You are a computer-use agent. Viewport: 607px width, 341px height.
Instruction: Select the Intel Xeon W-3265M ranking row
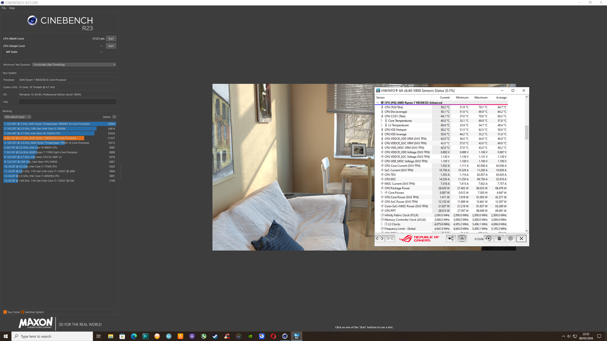point(59,133)
